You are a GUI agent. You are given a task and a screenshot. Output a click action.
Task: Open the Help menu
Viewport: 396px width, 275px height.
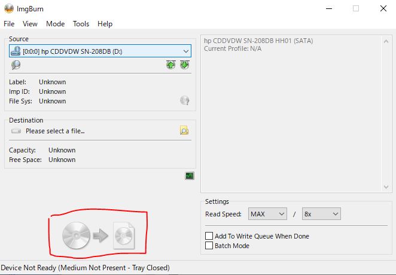tap(105, 24)
